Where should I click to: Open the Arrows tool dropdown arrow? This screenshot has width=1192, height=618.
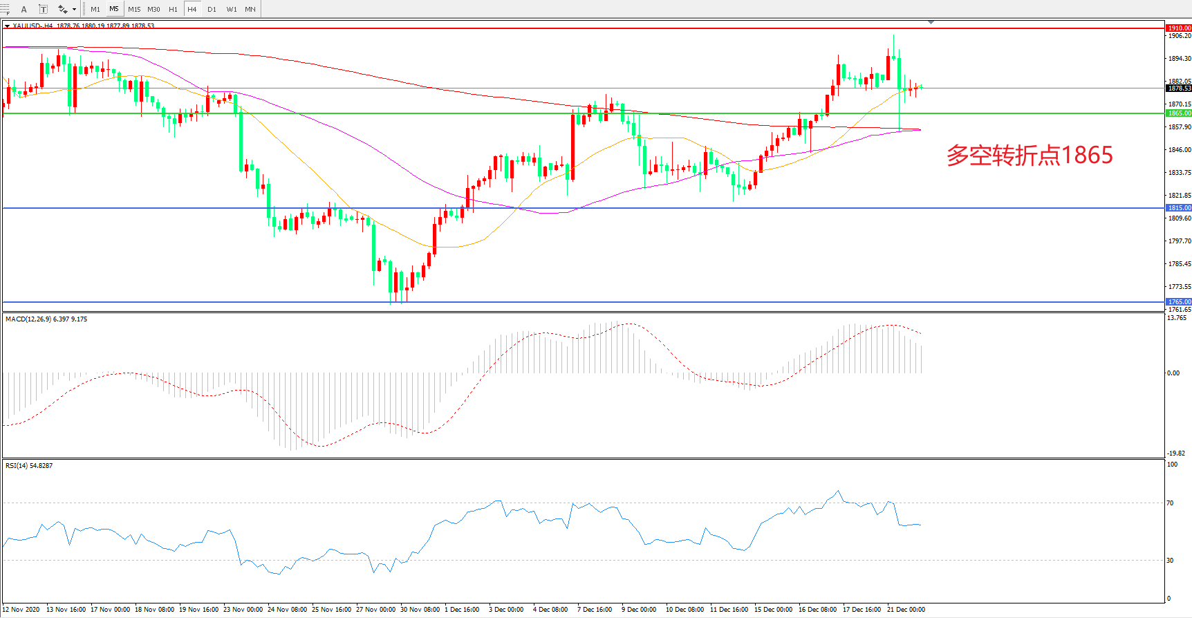(x=74, y=10)
